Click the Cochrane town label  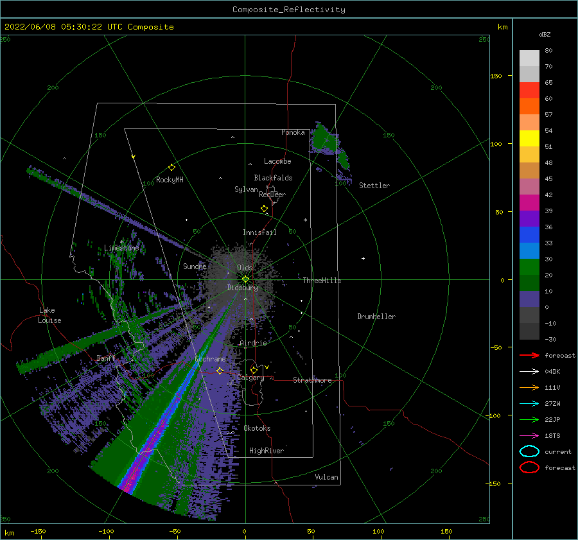[210, 359]
